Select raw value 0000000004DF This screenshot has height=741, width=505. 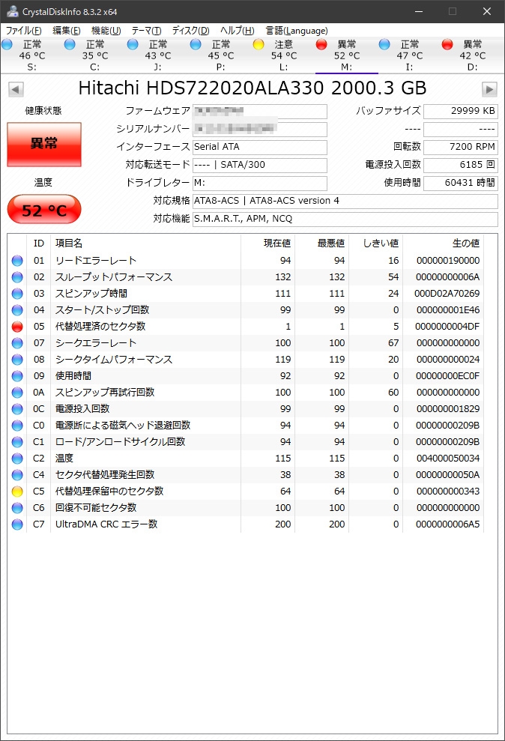(447, 327)
